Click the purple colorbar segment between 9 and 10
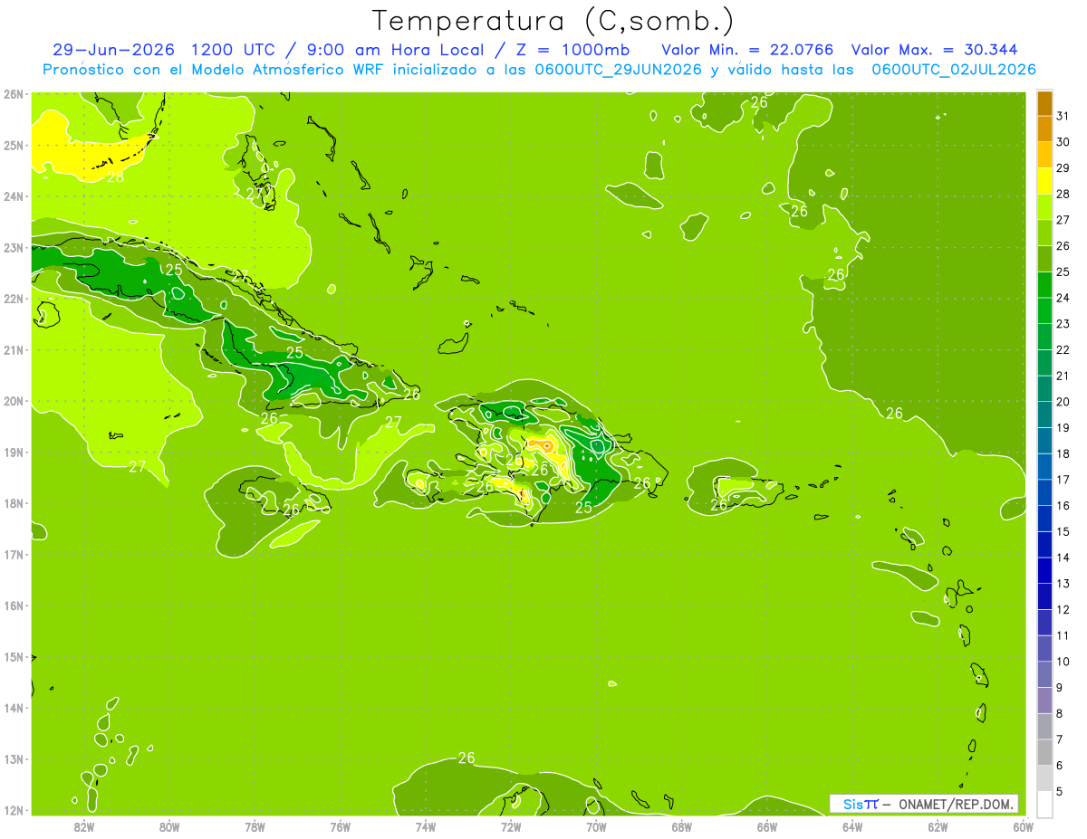 (1044, 674)
